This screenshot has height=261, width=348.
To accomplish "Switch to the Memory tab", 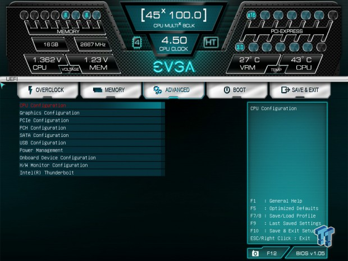I will click(x=111, y=90).
